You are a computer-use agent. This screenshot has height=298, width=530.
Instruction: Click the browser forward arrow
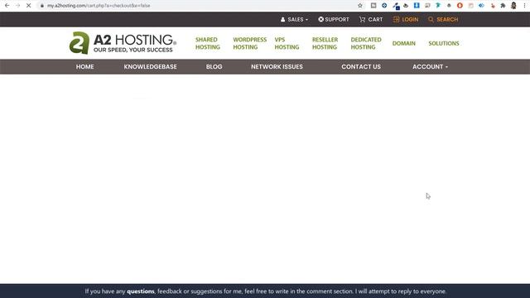click(x=18, y=6)
